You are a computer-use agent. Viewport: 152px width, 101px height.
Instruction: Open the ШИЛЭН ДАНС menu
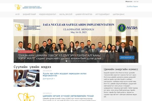(119, 14)
